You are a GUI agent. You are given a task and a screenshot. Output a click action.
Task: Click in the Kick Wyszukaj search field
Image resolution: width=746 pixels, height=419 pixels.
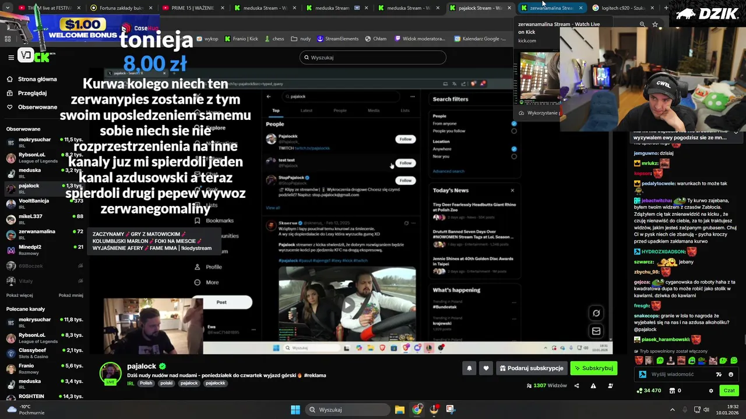[x=373, y=58]
